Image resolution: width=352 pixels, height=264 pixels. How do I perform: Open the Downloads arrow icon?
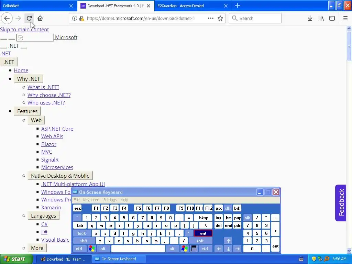click(310, 18)
